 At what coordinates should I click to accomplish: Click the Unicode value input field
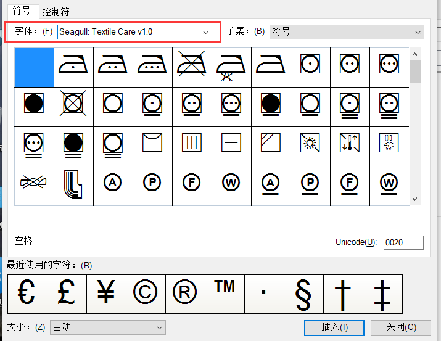tap(403, 242)
